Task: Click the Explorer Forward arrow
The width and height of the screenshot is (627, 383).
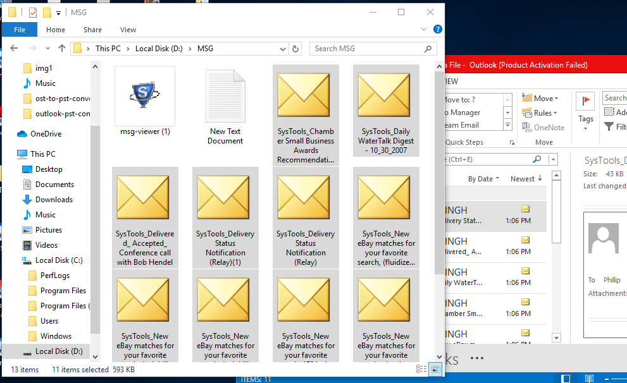Action: click(32, 48)
